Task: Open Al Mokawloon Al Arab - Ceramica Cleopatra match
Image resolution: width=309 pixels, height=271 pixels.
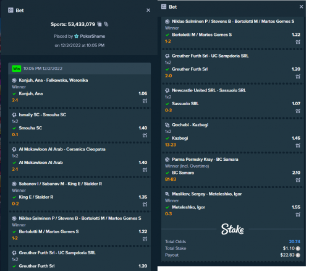Action: point(62,149)
